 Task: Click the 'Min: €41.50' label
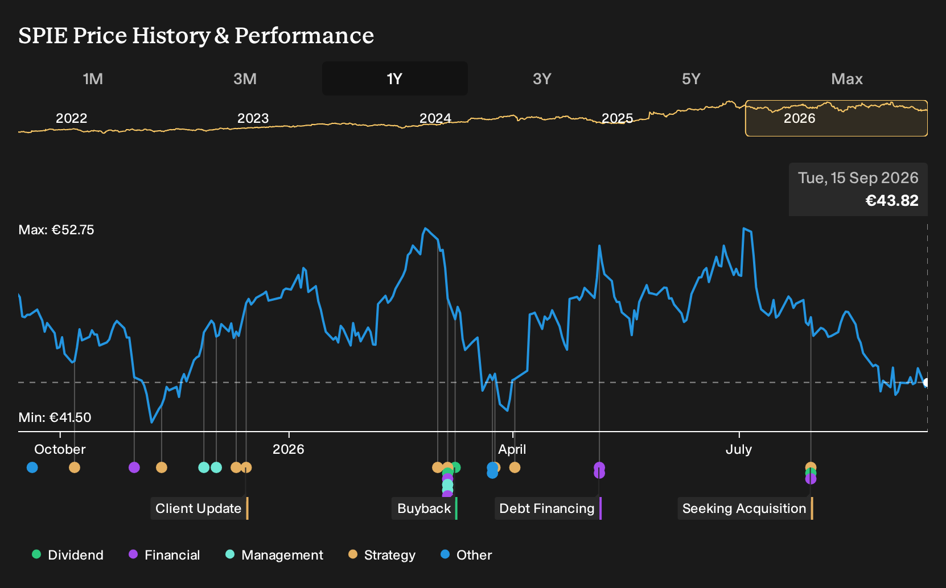(x=55, y=417)
